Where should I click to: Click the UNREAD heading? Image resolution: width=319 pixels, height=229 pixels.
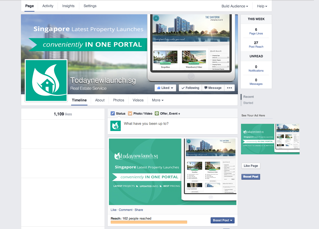[256, 56]
